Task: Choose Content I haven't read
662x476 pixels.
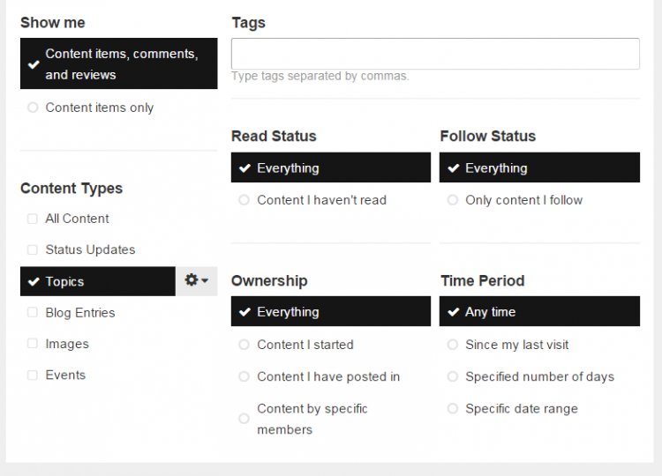Action: coord(321,200)
